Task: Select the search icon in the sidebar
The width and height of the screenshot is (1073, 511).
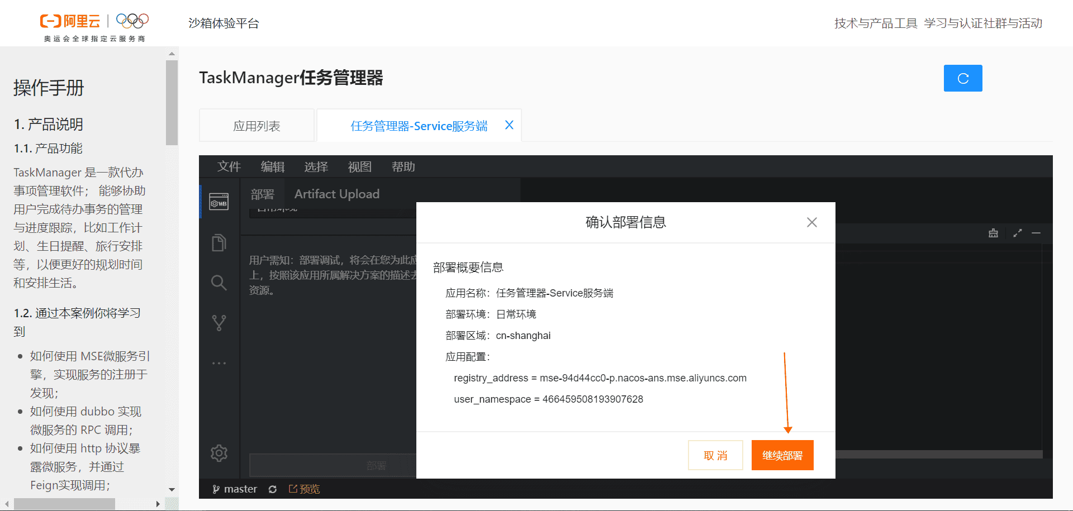Action: [x=219, y=283]
